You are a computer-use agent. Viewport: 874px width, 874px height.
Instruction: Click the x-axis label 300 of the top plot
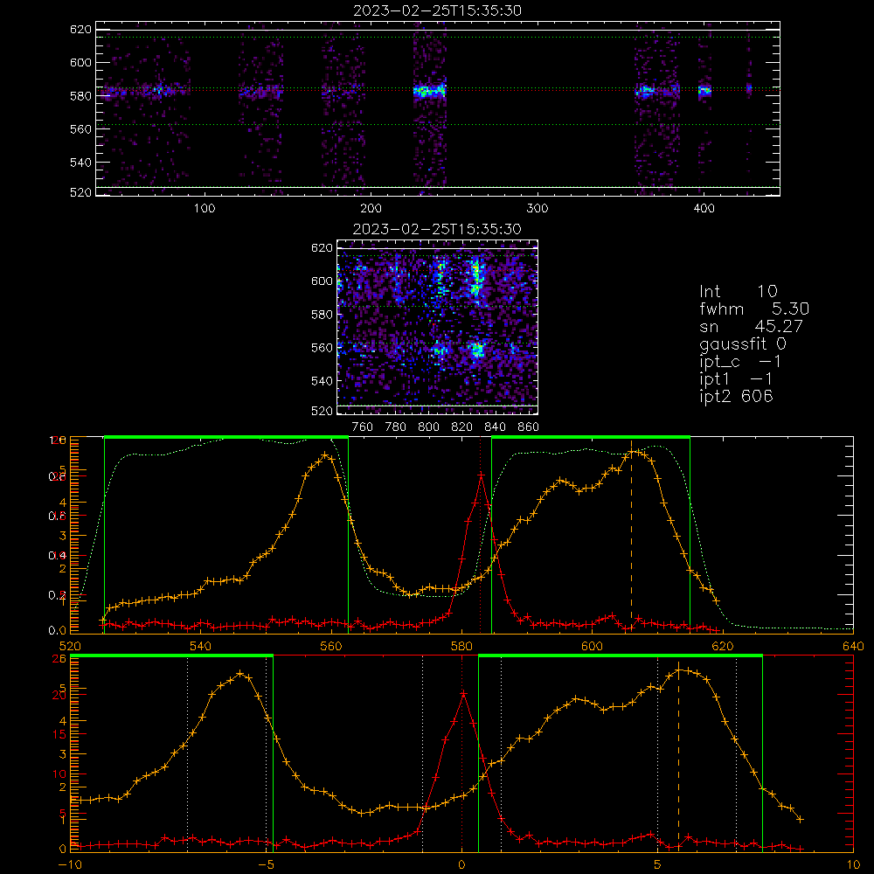[538, 209]
